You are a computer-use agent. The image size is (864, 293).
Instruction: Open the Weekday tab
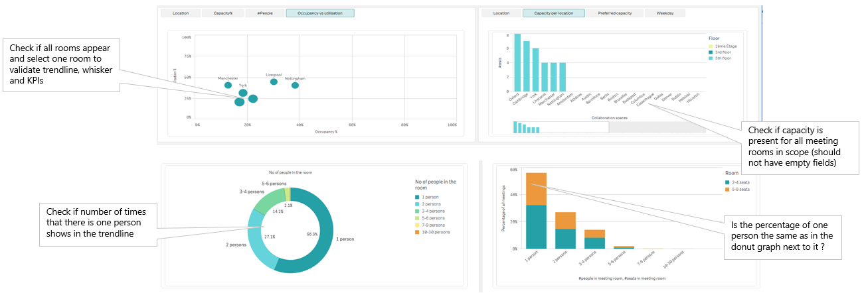665,13
